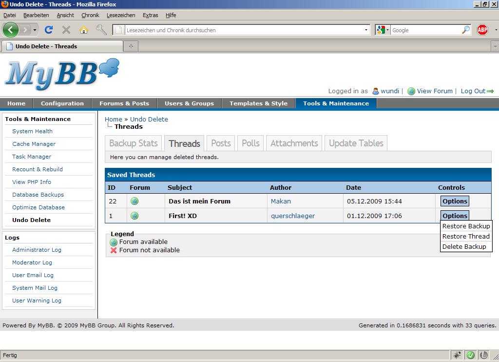This screenshot has height=362, width=499.
Task: Open the list all tabs dropdown
Action: tap(495, 46)
